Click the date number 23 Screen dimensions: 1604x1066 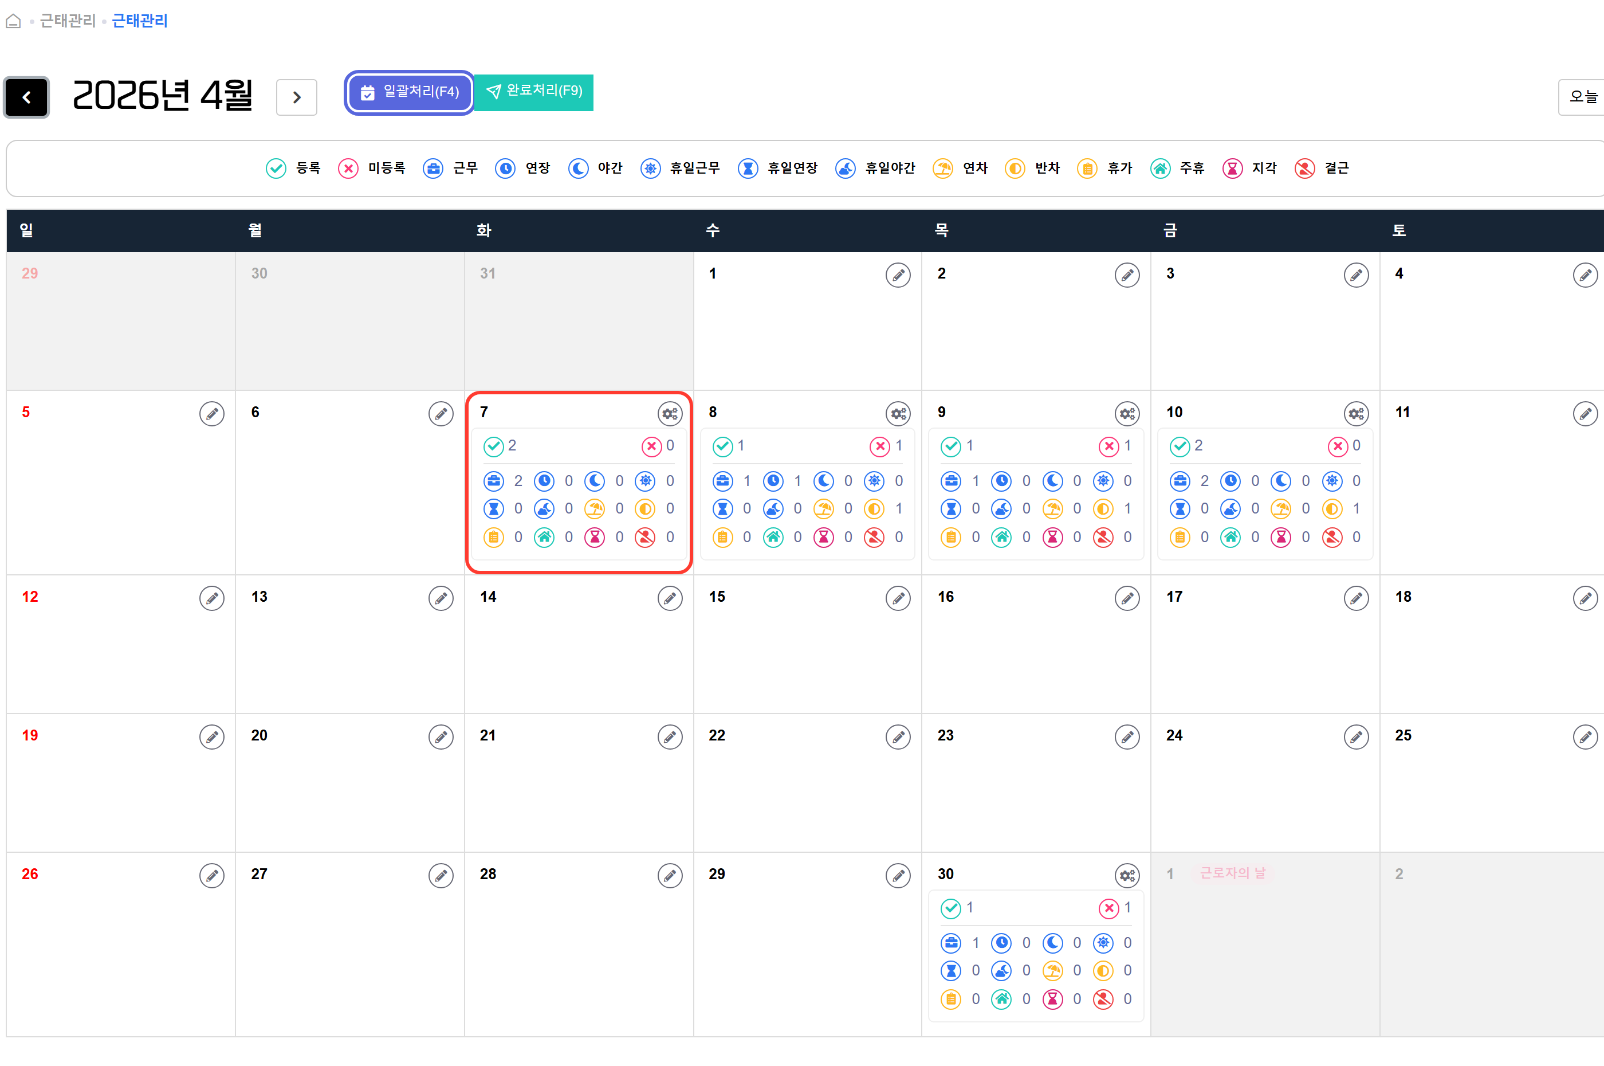[x=946, y=735]
